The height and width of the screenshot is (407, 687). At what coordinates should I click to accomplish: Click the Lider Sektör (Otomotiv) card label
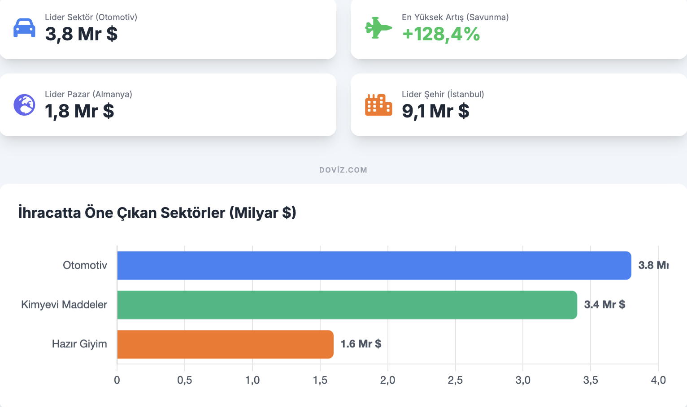coord(91,17)
